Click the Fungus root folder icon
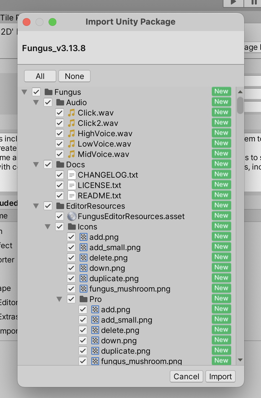 (x=48, y=92)
